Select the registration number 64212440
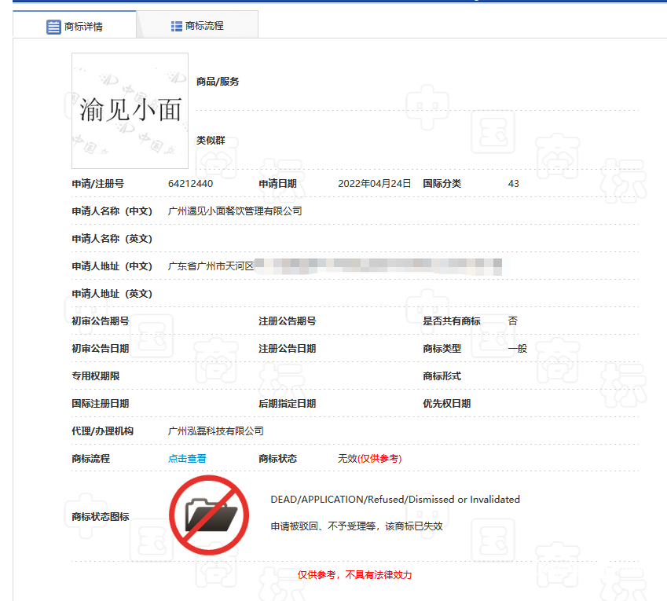Image resolution: width=667 pixels, height=601 pixels. pyautogui.click(x=190, y=184)
